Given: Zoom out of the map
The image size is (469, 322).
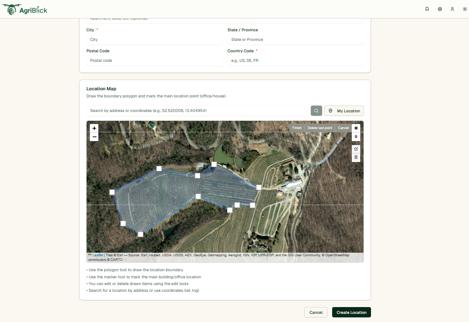Looking at the screenshot, I should (94, 136).
